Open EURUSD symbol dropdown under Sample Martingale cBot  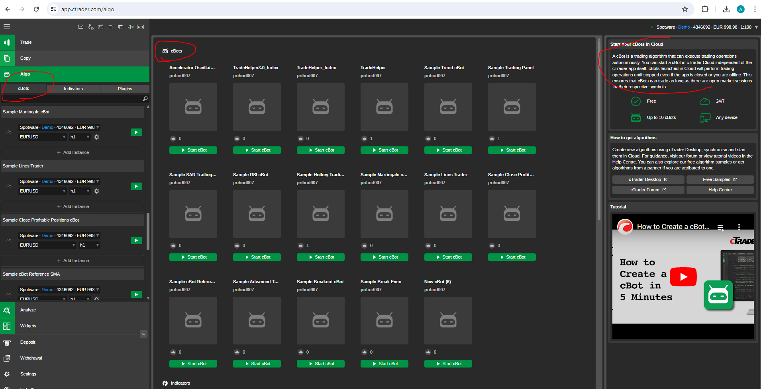point(43,137)
